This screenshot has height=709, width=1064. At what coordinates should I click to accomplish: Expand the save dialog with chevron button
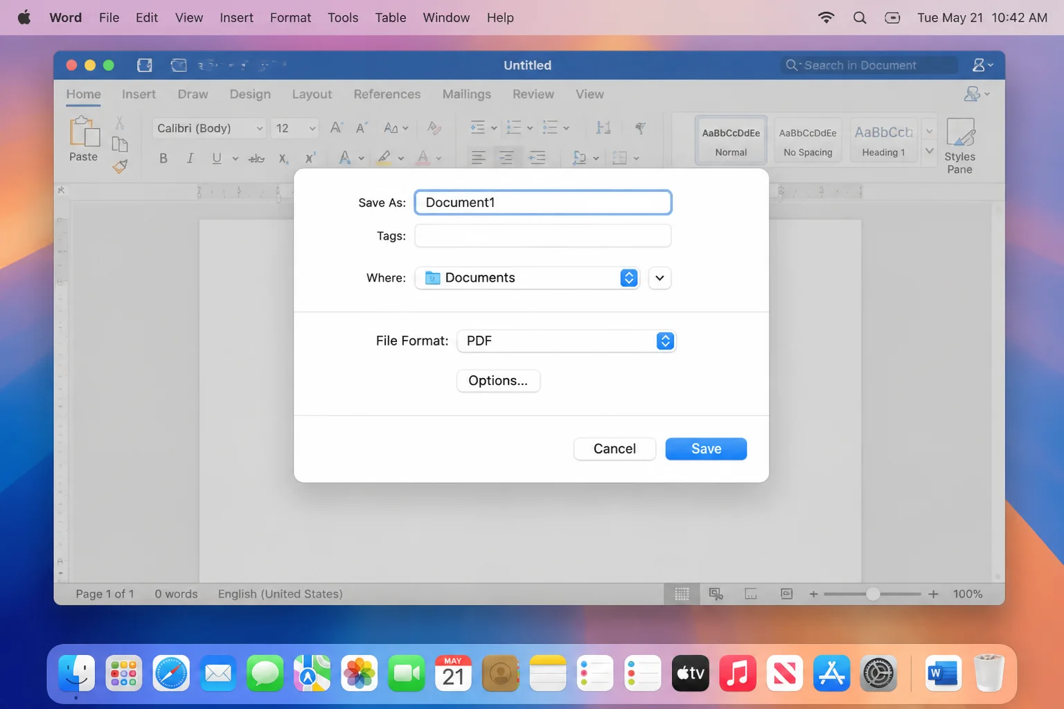click(659, 278)
